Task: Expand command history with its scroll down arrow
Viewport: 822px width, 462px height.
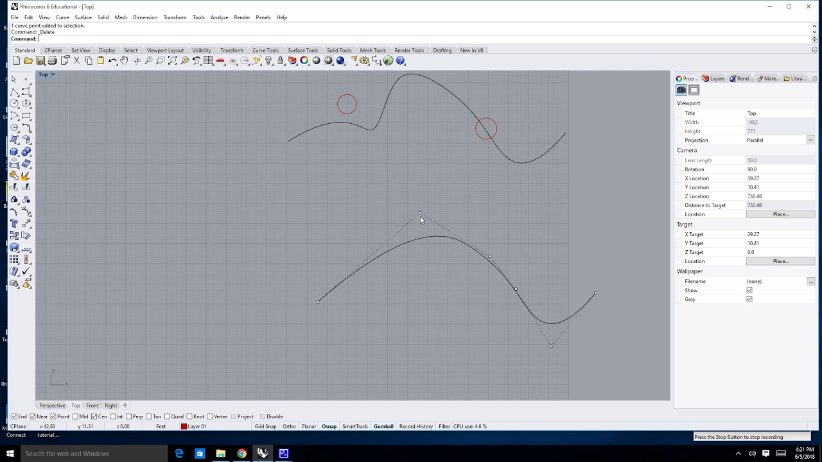Action: pos(814,31)
